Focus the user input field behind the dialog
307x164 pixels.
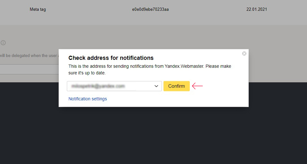tap(29, 69)
